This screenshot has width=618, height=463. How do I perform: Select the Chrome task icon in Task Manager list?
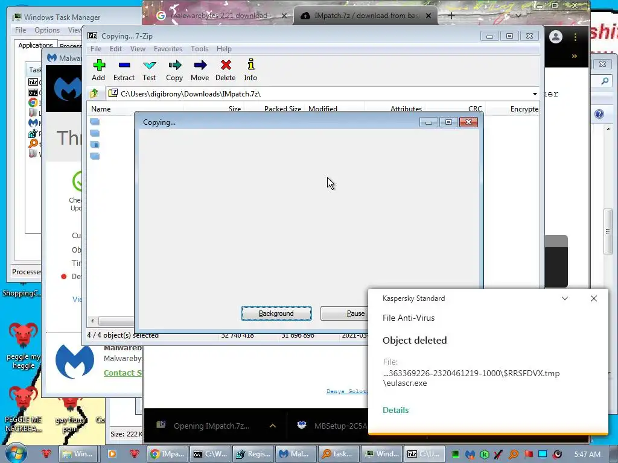(x=33, y=102)
